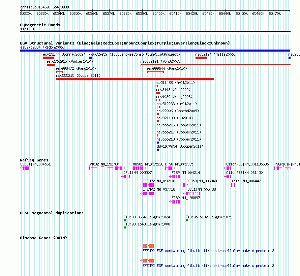Open the first EFEMP2 OMIM disease gene glyph
The image size is (300, 276).
pyautogui.click(x=147, y=246)
